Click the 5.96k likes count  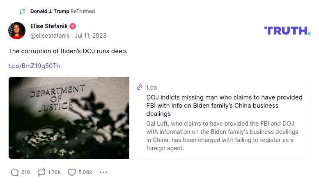point(85,172)
